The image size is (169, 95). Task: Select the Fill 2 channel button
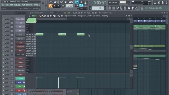pyautogui.click(x=20, y=27)
